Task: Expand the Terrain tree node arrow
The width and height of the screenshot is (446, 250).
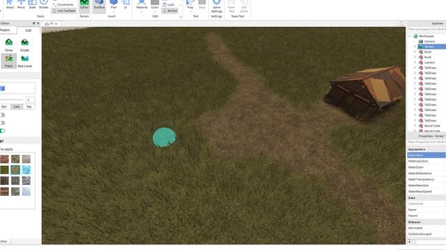Action: tap(415, 47)
